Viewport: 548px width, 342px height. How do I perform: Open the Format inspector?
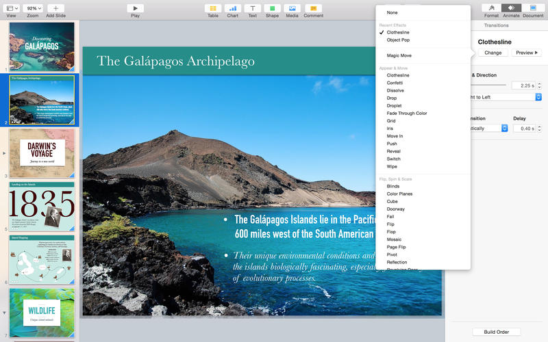click(491, 8)
